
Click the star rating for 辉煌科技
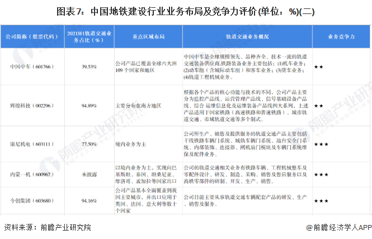318,105
